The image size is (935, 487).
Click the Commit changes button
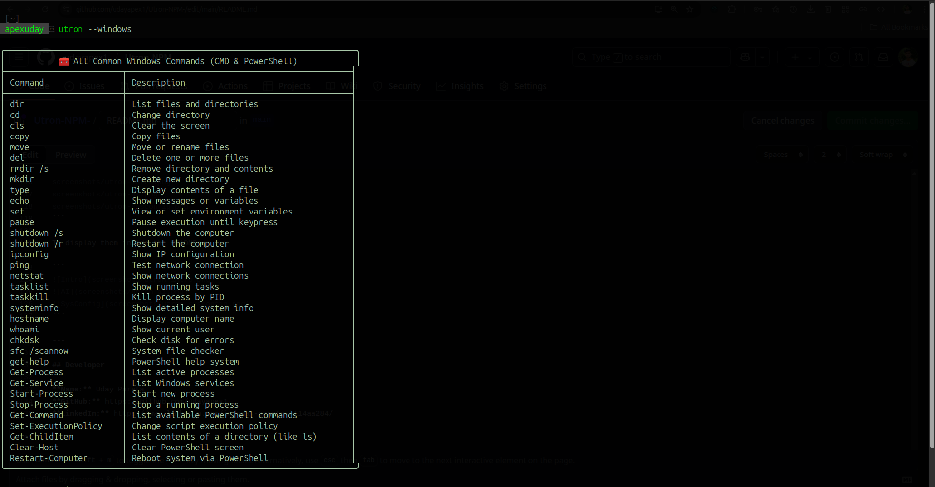pyautogui.click(x=873, y=121)
